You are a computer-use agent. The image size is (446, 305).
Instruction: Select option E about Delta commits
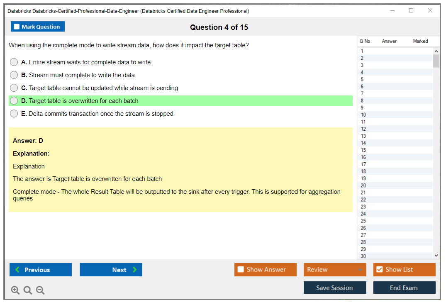coord(14,114)
